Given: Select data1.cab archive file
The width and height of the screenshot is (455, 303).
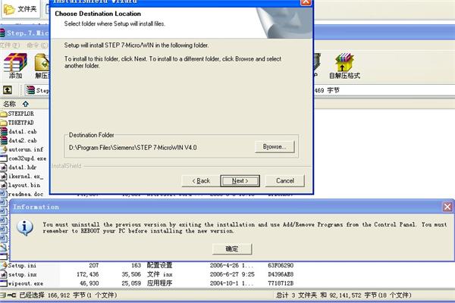Looking at the screenshot, I should (x=19, y=132).
